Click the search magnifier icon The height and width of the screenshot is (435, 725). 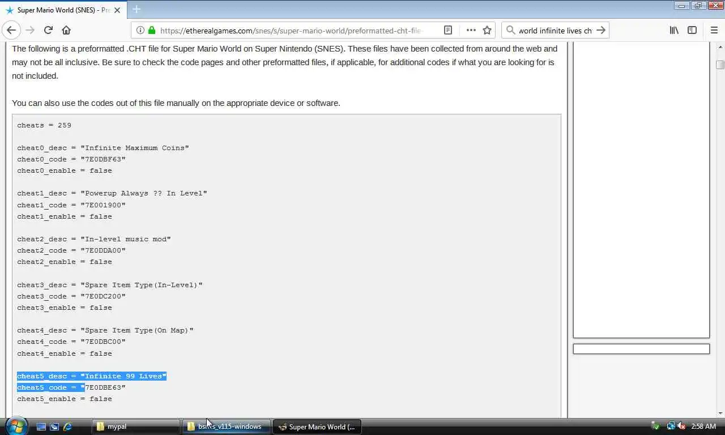pyautogui.click(x=510, y=30)
